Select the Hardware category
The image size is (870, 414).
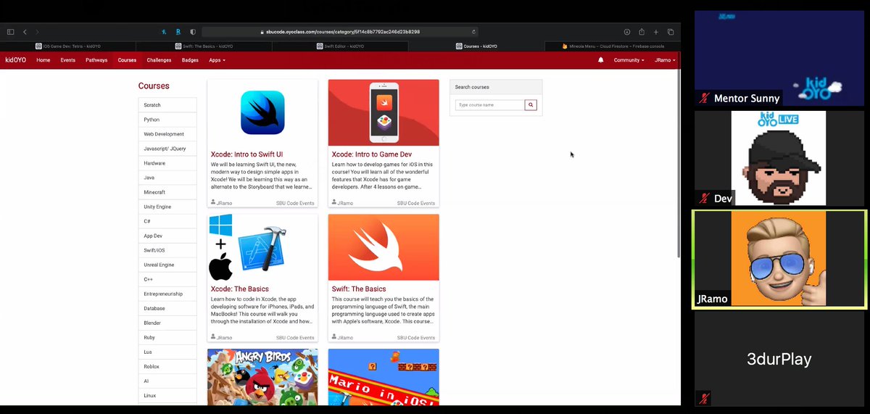click(167, 163)
